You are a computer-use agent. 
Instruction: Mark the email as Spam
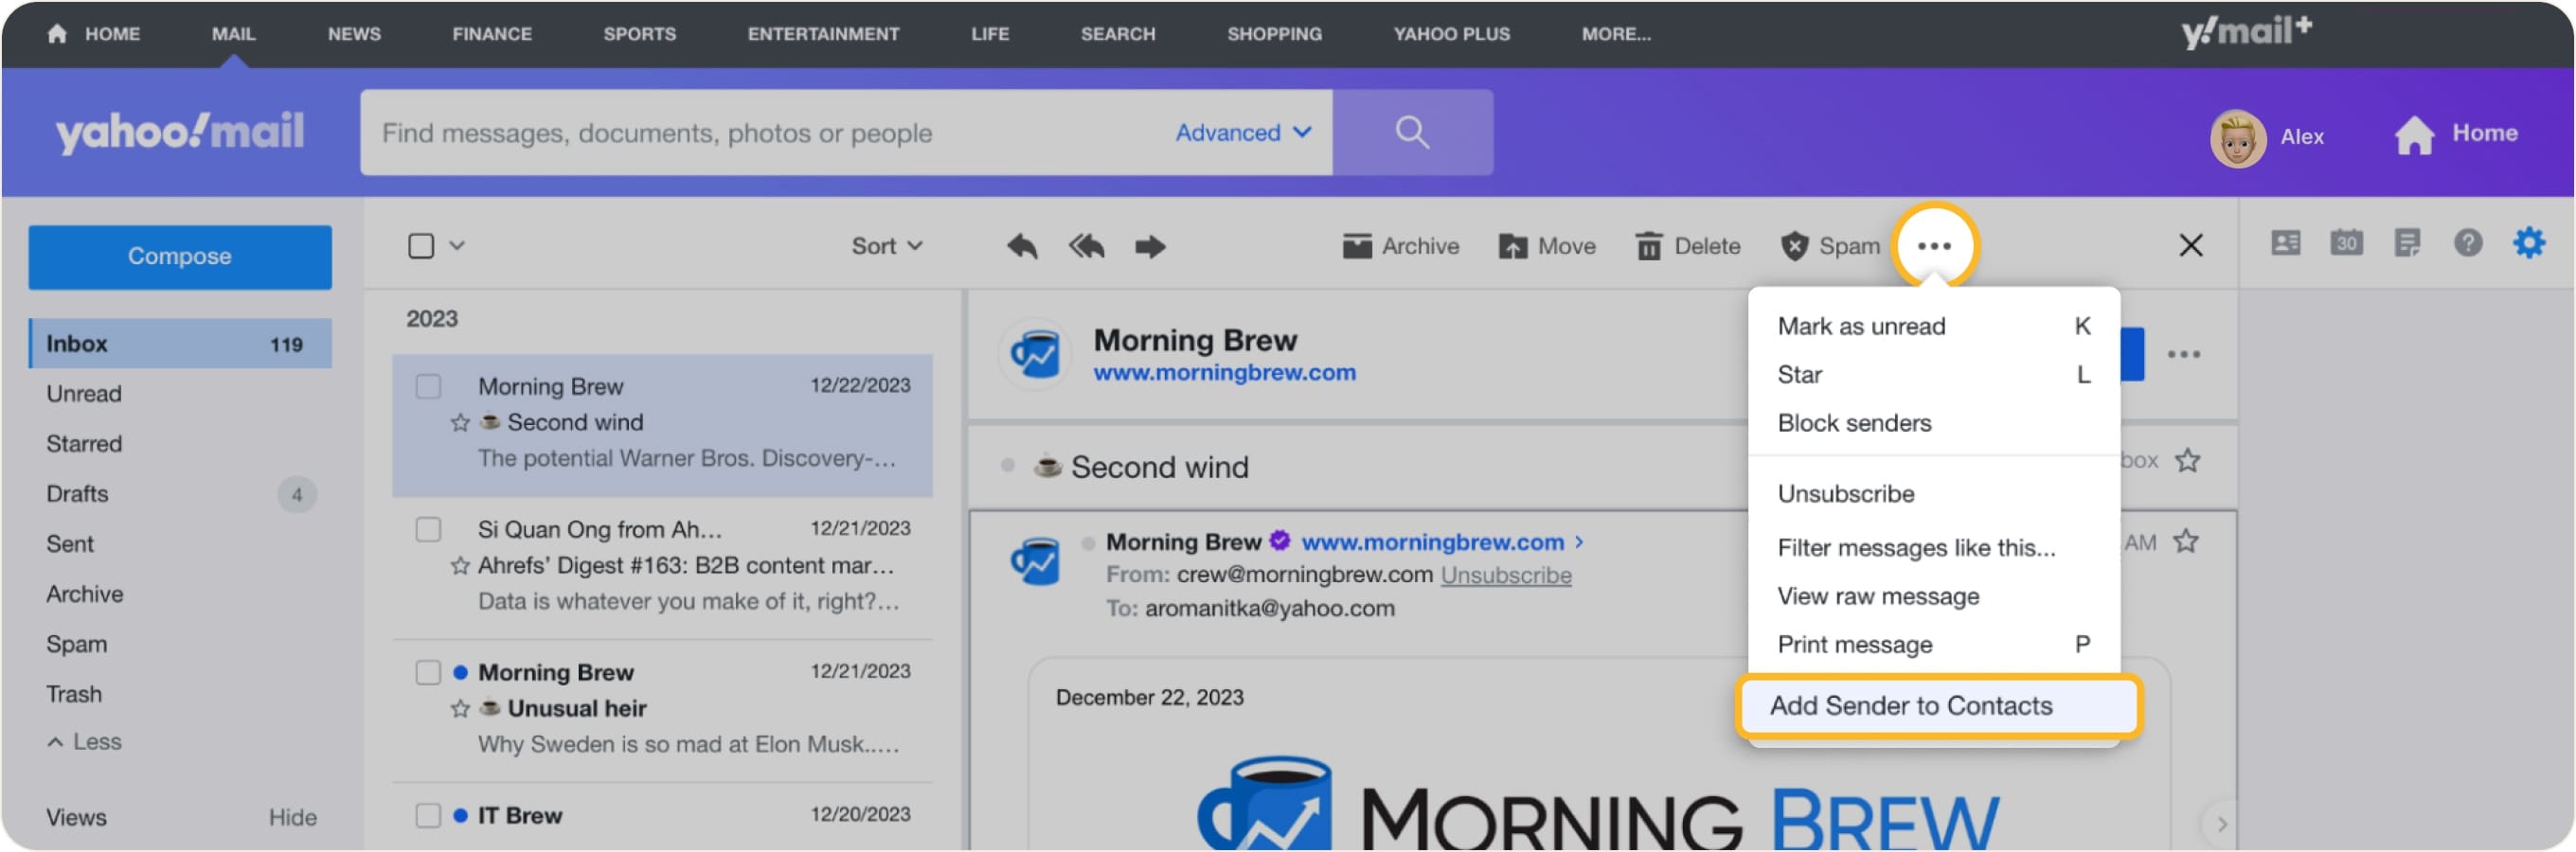(1830, 246)
